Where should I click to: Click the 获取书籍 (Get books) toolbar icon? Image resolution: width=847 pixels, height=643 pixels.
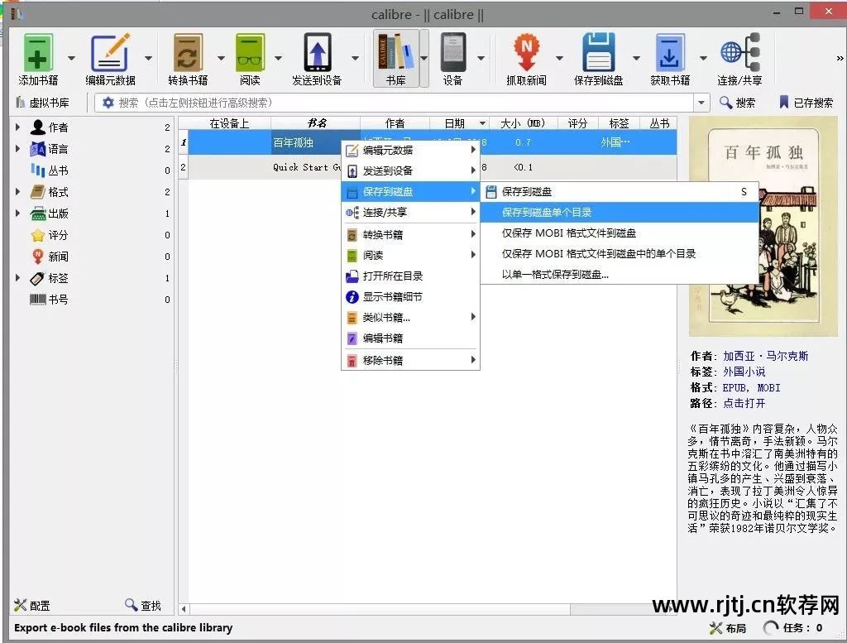(x=669, y=54)
